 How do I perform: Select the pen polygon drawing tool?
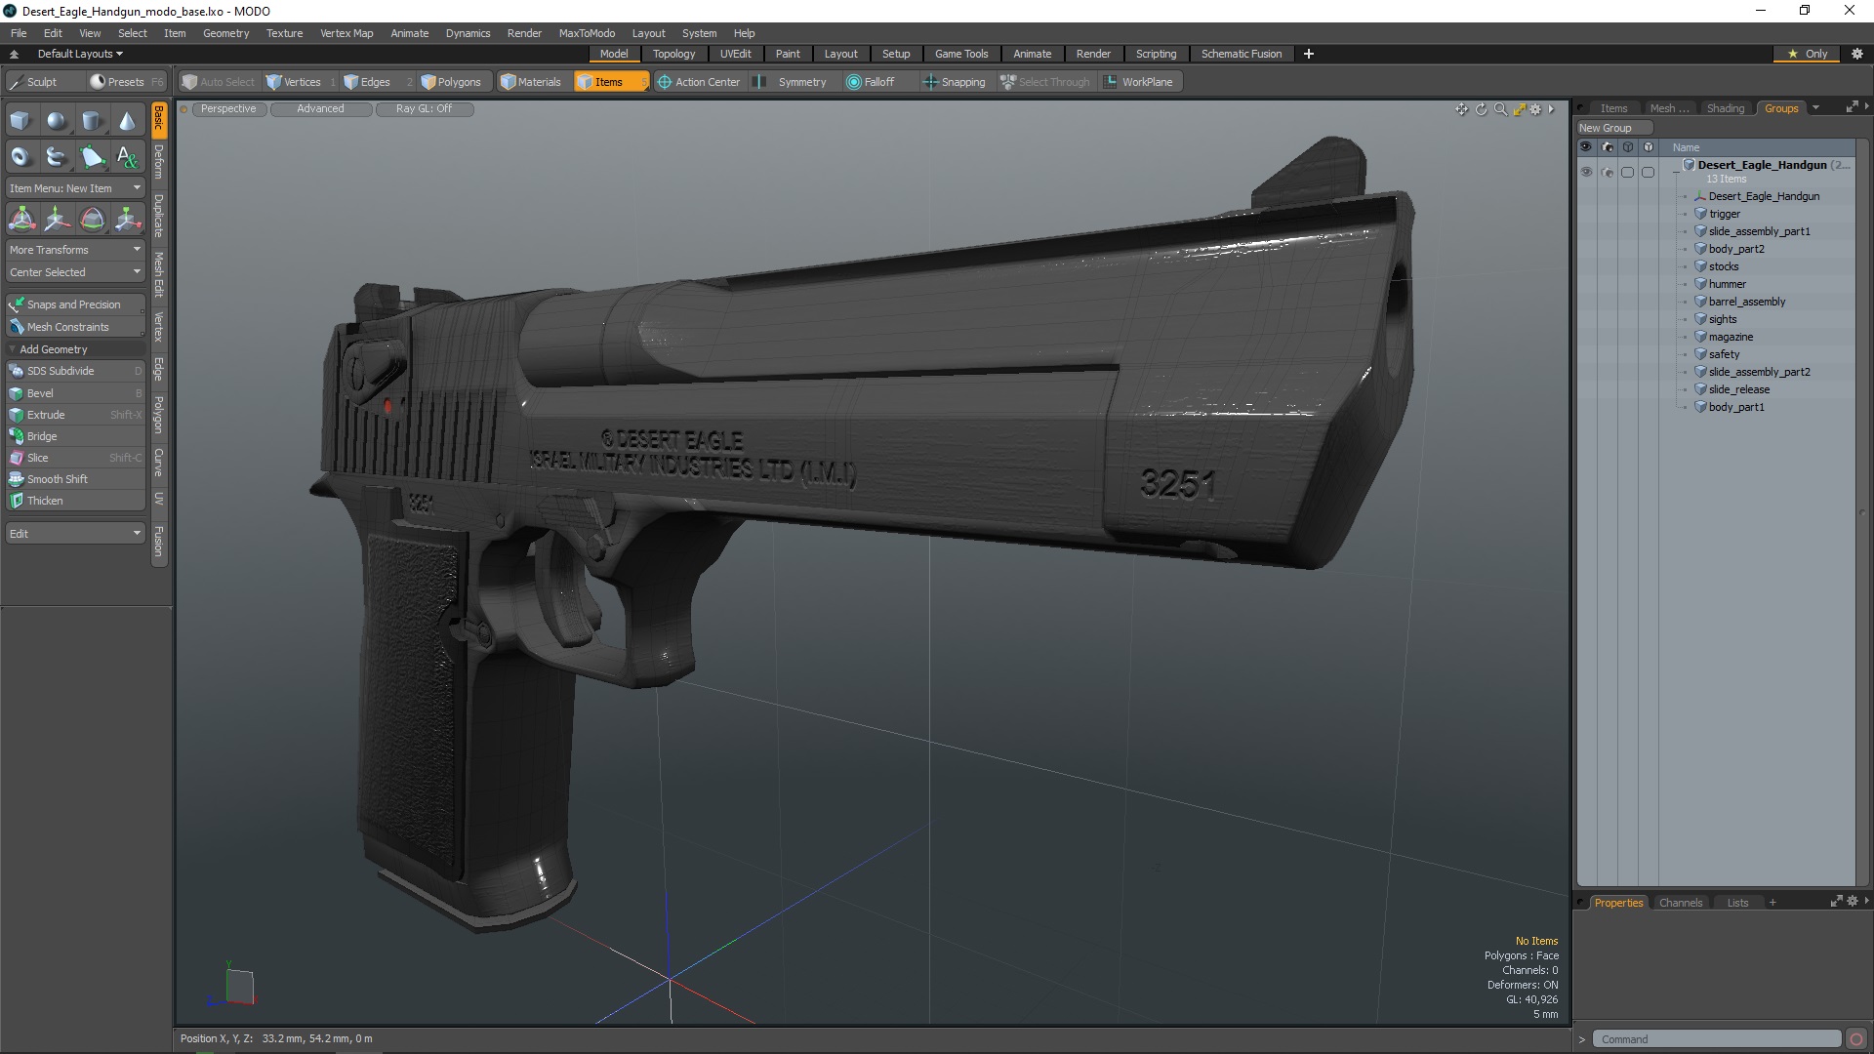click(x=92, y=156)
